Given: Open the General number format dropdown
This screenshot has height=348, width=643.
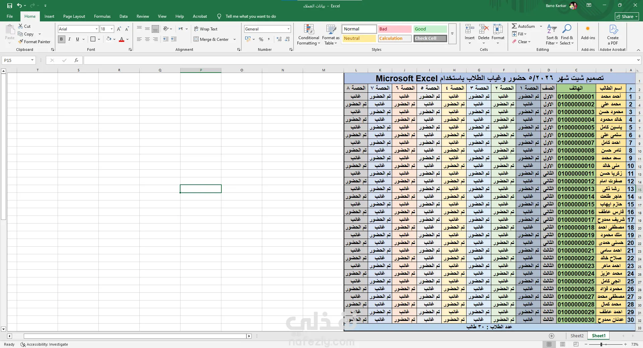Looking at the screenshot, I should 288,29.
